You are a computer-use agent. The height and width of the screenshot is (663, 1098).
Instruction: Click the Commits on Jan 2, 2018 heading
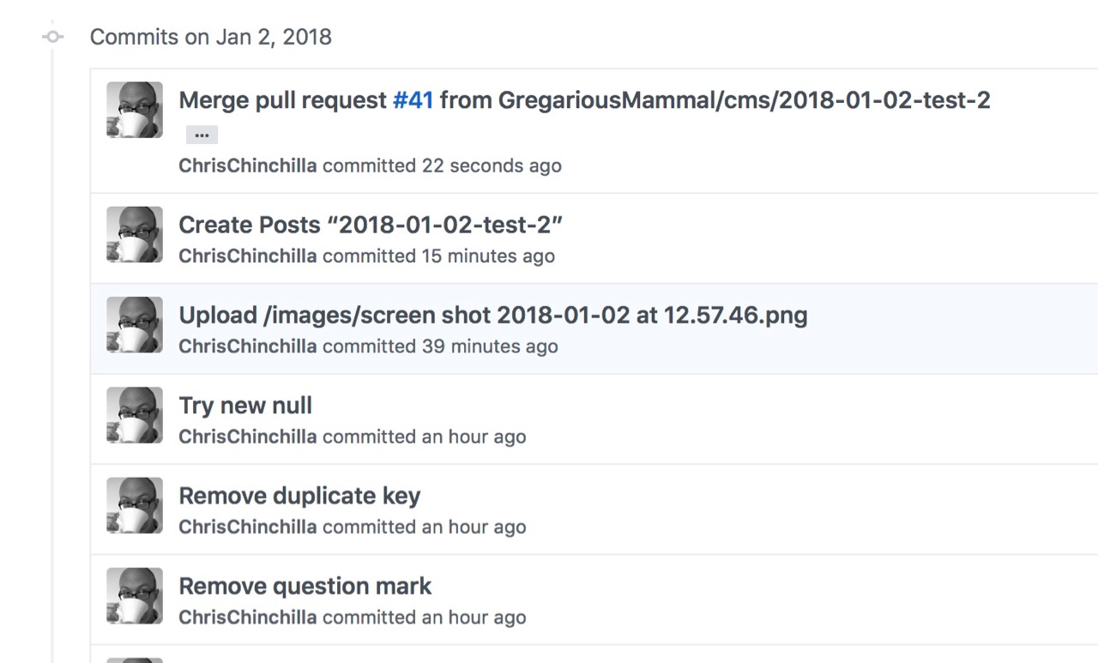[210, 38]
